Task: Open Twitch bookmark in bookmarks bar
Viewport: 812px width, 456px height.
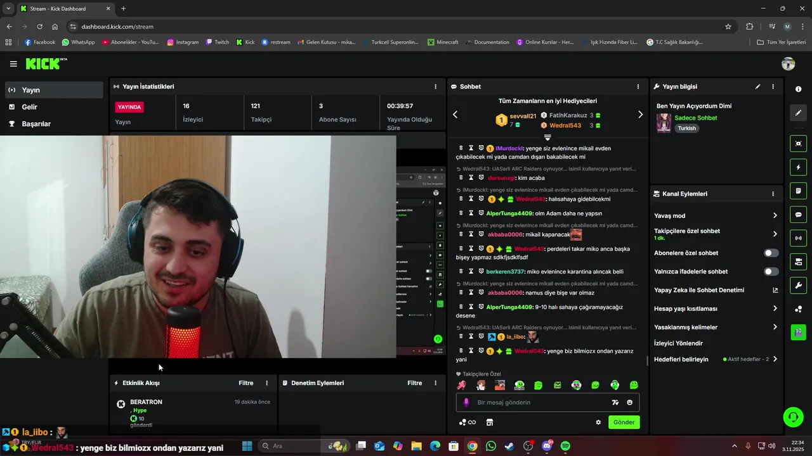Action: tap(218, 42)
